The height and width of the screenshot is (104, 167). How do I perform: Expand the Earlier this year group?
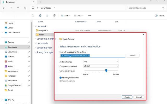coord(35,48)
